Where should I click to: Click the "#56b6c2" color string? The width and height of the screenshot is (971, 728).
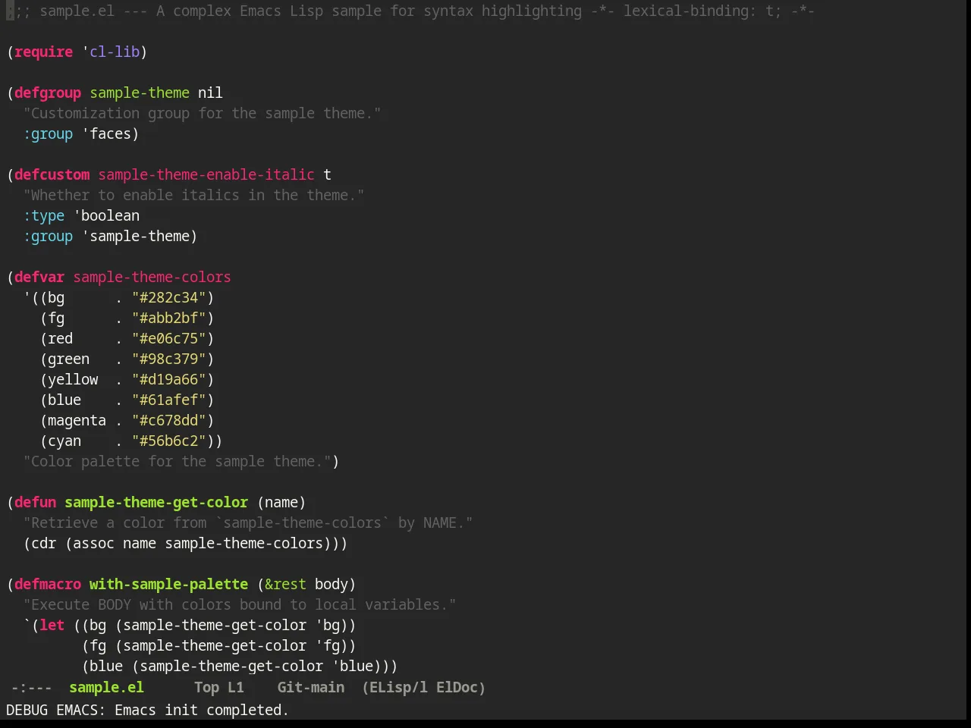169,441
